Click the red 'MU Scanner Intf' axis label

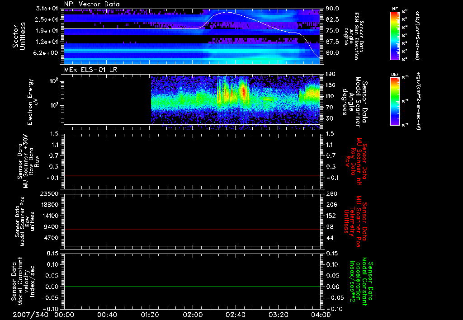(x=356, y=161)
